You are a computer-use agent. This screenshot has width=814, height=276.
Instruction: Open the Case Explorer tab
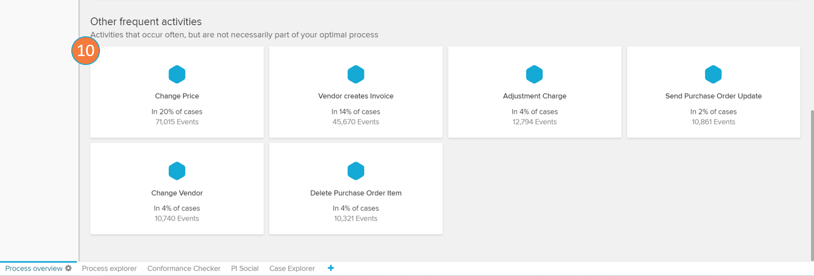click(292, 268)
